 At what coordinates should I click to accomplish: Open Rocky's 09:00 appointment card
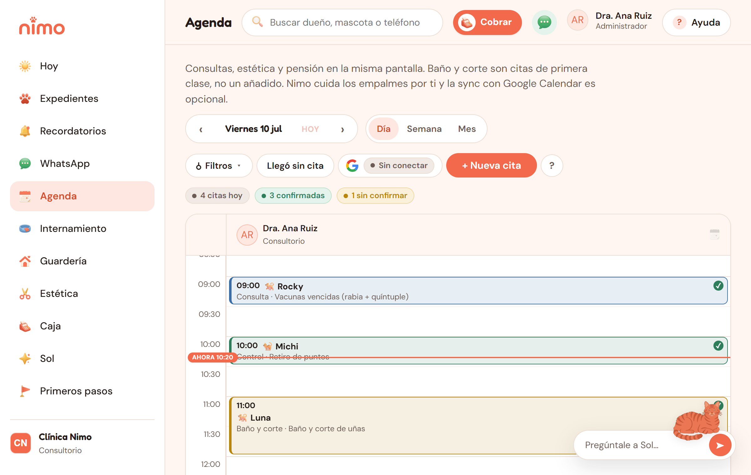point(478,291)
